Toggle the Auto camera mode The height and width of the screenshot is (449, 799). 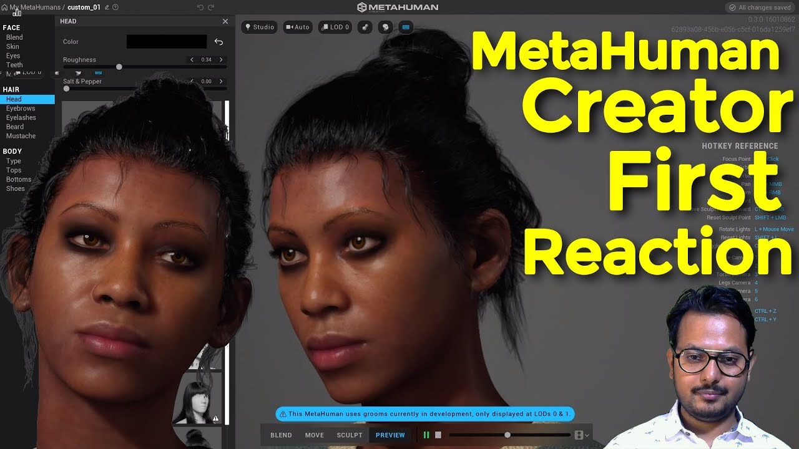point(297,27)
